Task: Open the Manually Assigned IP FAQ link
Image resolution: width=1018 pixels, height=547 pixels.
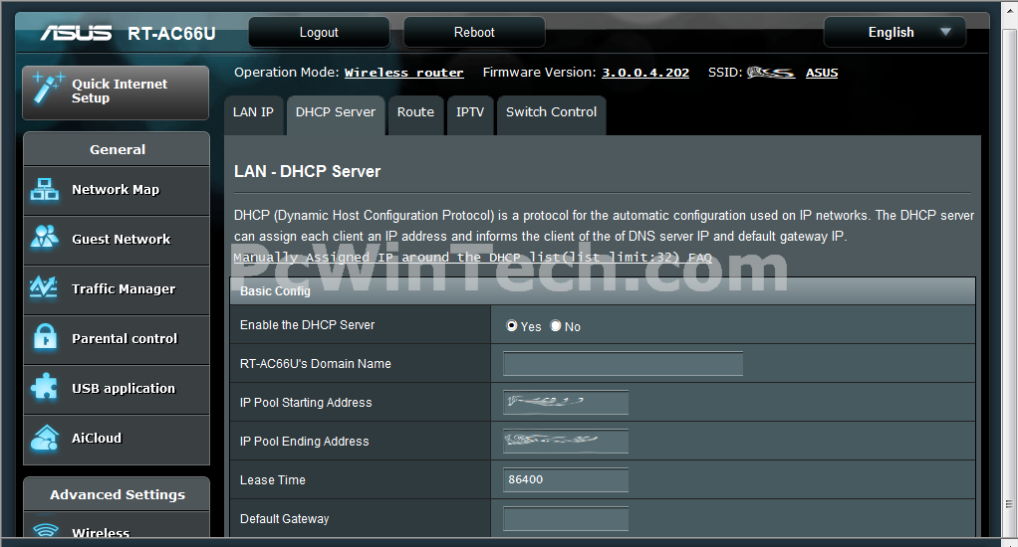Action: click(472, 258)
